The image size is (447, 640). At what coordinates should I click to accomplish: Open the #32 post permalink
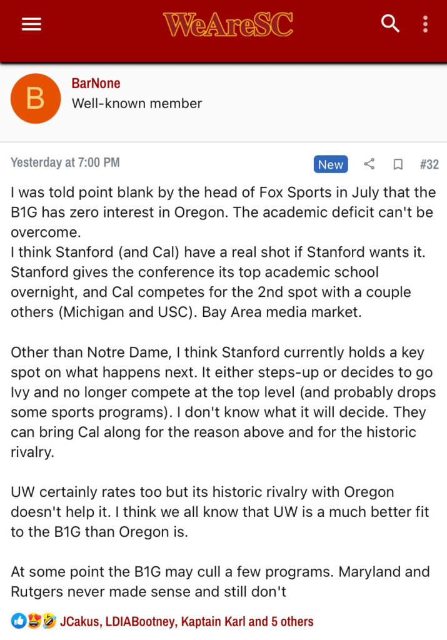pos(429,164)
